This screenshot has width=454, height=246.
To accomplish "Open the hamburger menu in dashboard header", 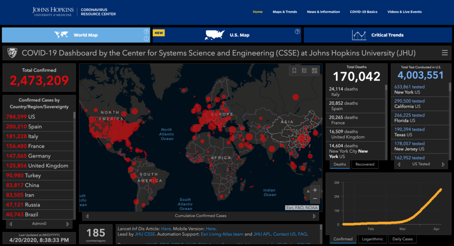I will (x=445, y=53).
